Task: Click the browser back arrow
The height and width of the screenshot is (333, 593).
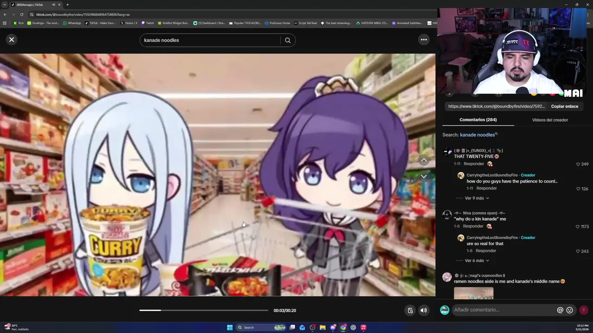Action: pyautogui.click(x=5, y=14)
